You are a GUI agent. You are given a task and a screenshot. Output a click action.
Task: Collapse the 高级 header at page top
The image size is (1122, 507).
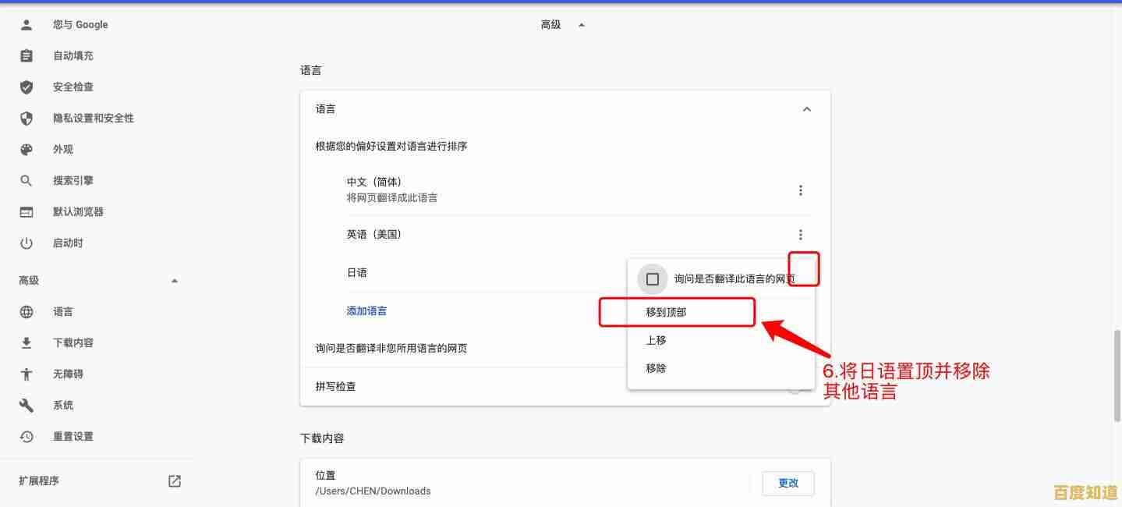[581, 24]
